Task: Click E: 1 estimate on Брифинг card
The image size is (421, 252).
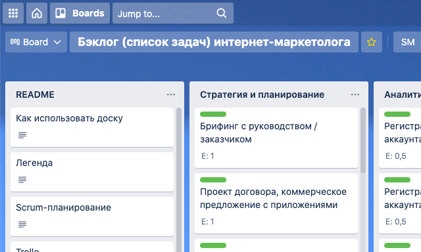Action: [x=208, y=156]
